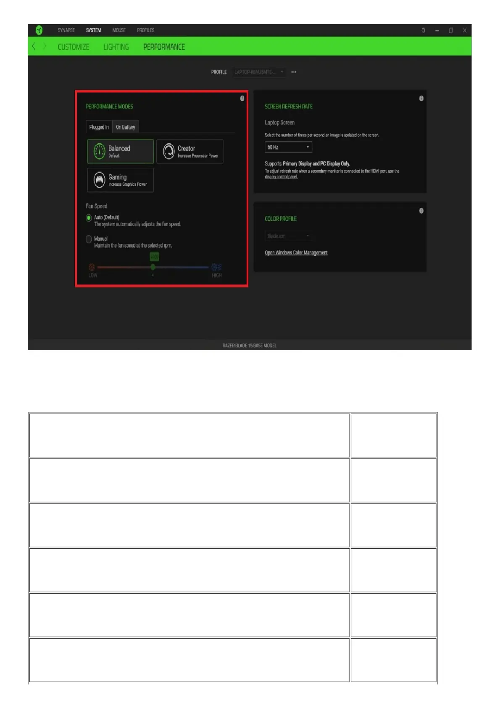Open Synapse settings gear icon
The image size is (500, 708).
[423, 30]
